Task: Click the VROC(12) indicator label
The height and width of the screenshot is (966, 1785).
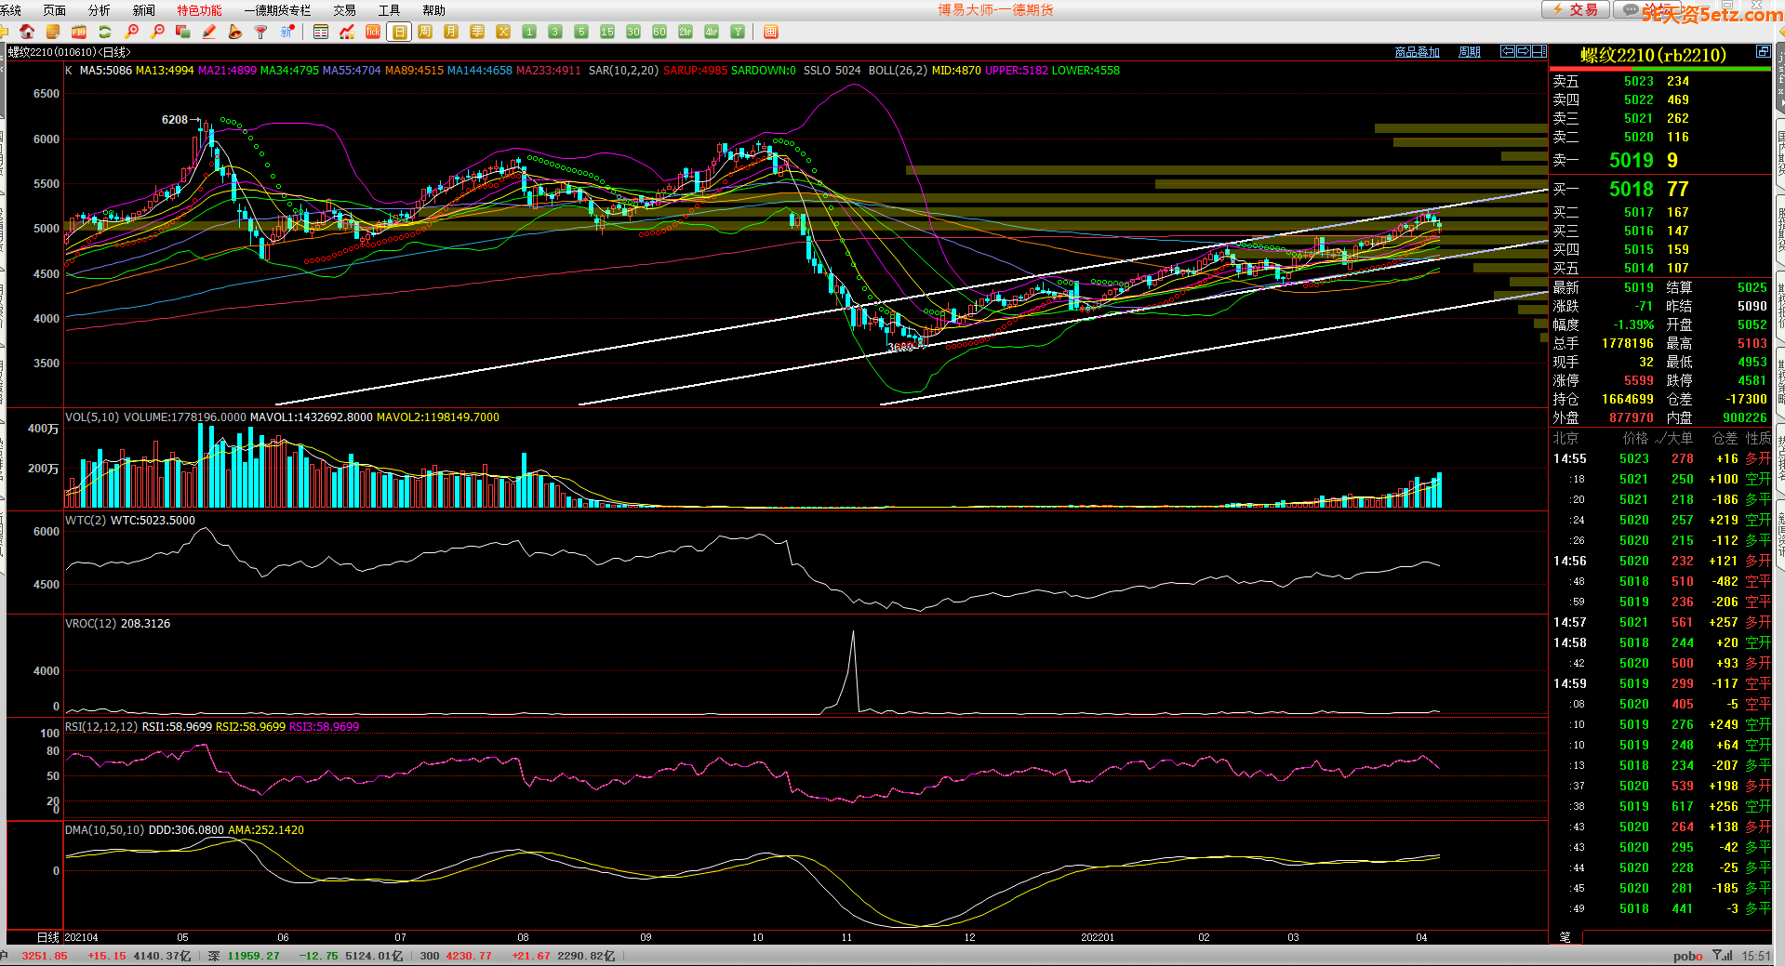Action: pos(91,623)
